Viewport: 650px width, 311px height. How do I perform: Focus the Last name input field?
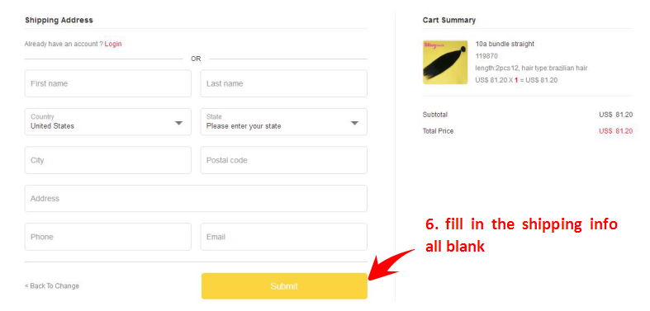(x=283, y=83)
